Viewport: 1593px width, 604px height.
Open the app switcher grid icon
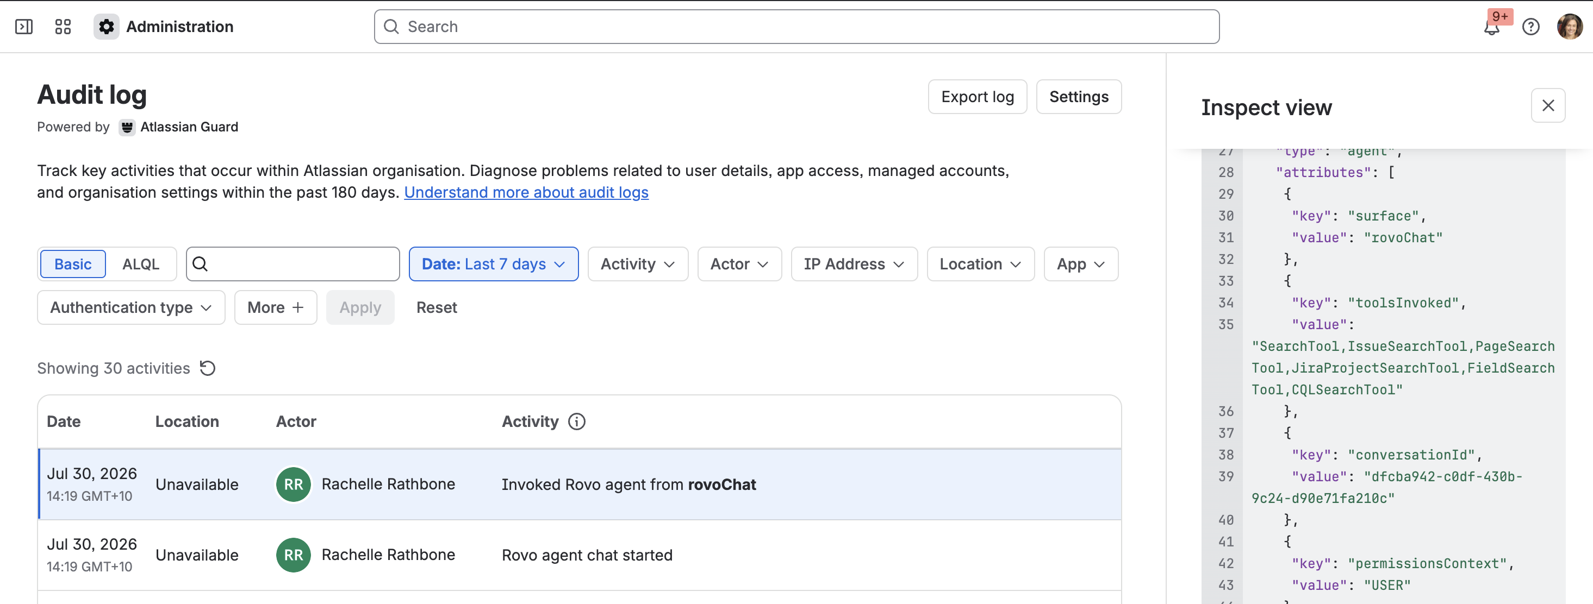[63, 27]
